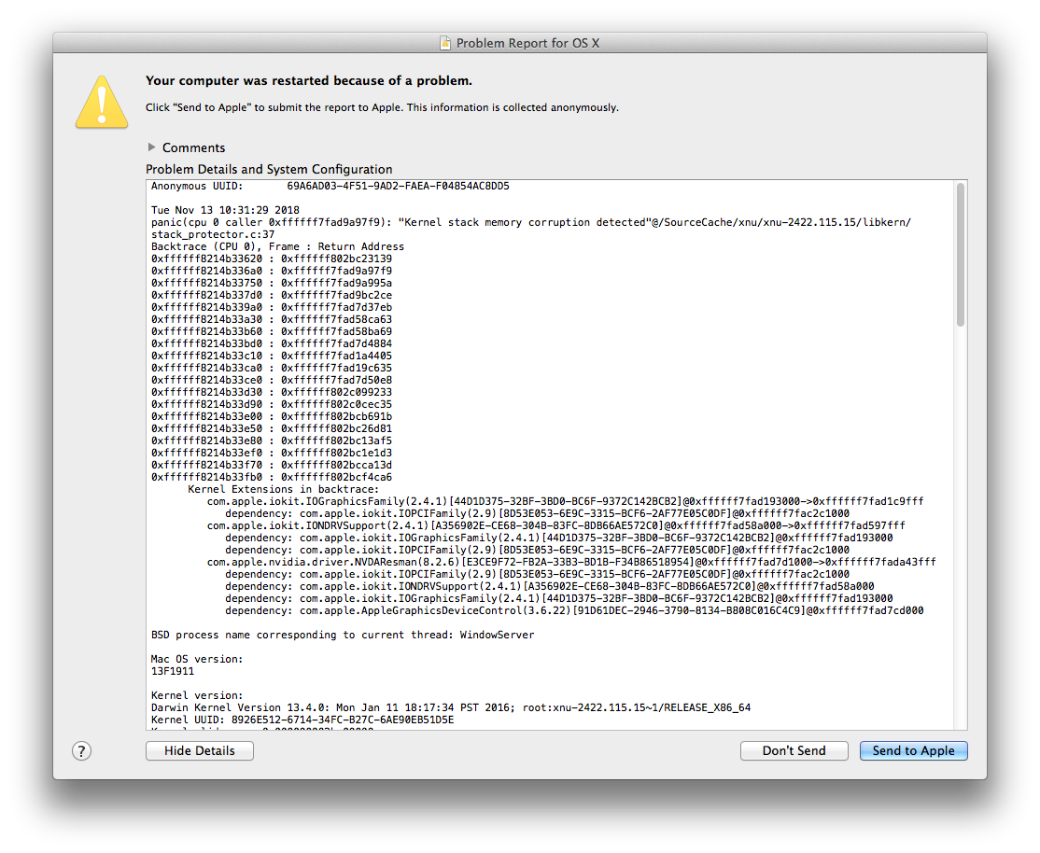Click the BSD process name WindowServer line
Image resolution: width=1040 pixels, height=853 pixels.
[x=343, y=635]
